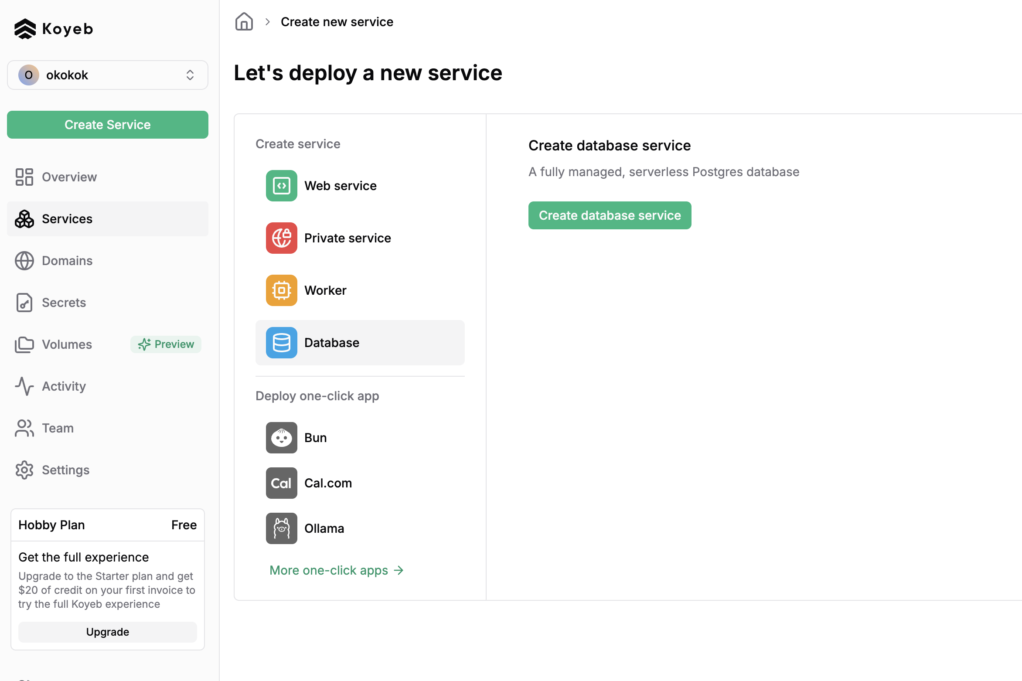This screenshot has width=1022, height=681.
Task: Click Upgrade on the Hobby Plan card
Action: 107,632
